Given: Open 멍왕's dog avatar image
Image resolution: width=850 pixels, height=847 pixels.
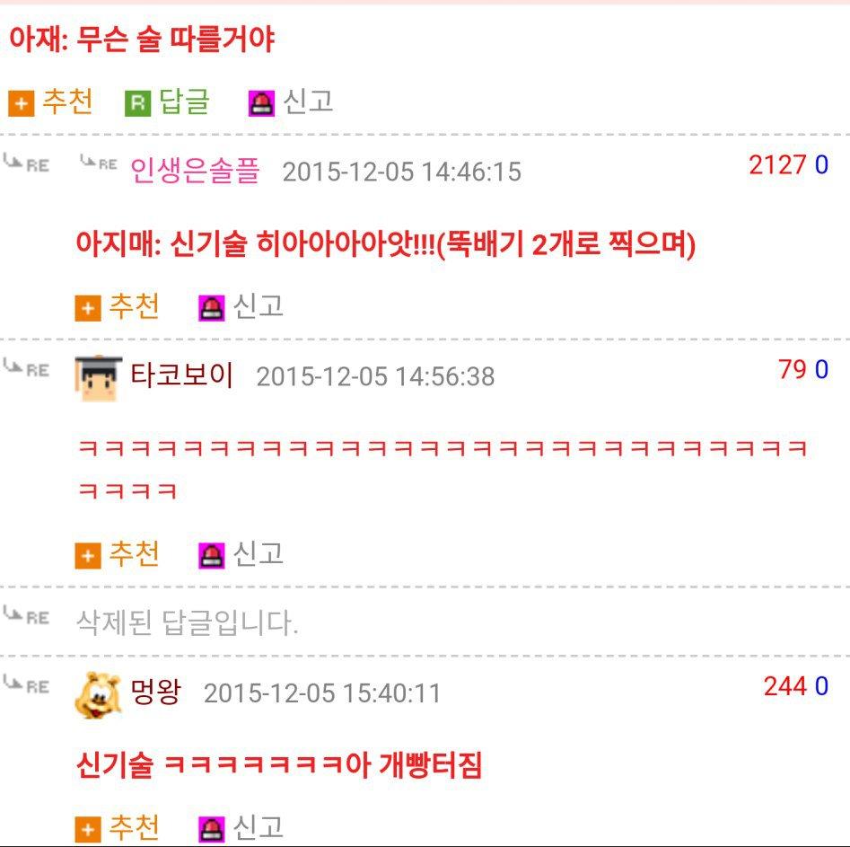Looking at the screenshot, I should click(x=98, y=695).
